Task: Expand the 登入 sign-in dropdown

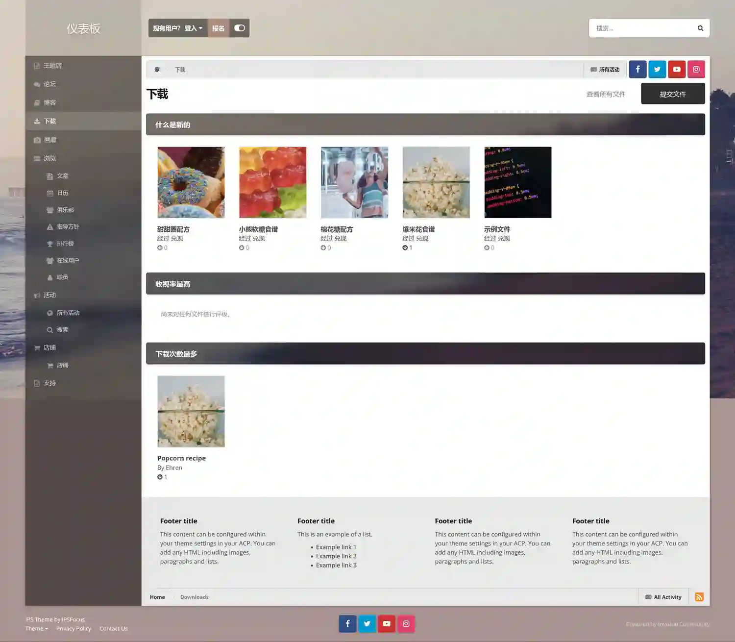Action: (x=194, y=28)
